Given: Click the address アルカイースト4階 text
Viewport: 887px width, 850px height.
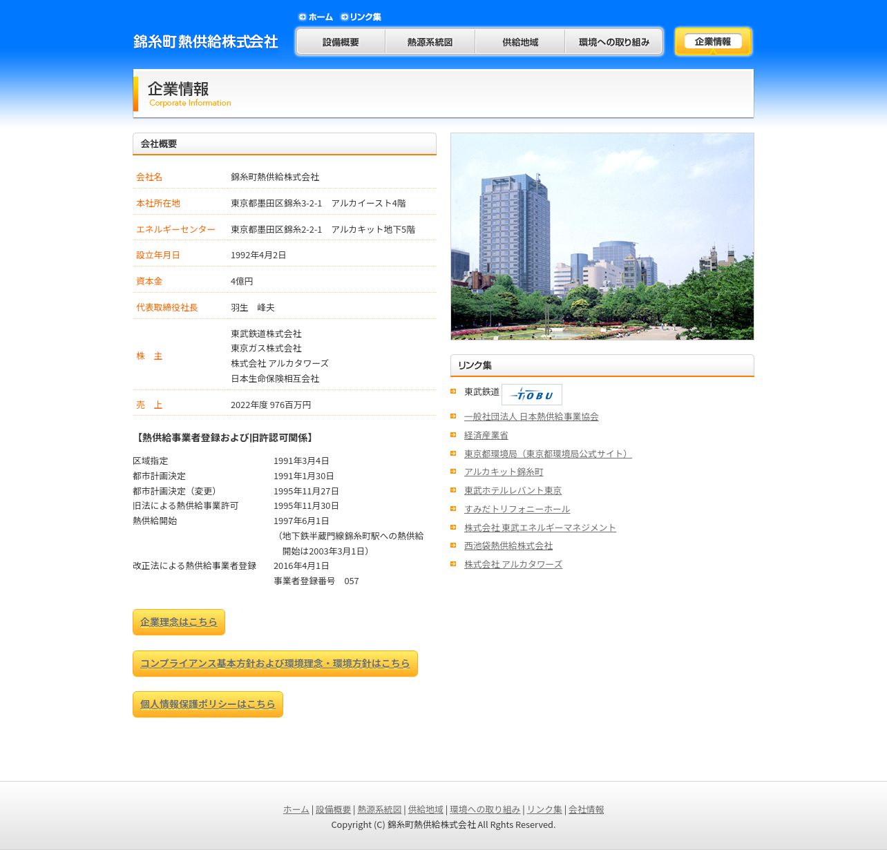Looking at the screenshot, I should (x=368, y=203).
